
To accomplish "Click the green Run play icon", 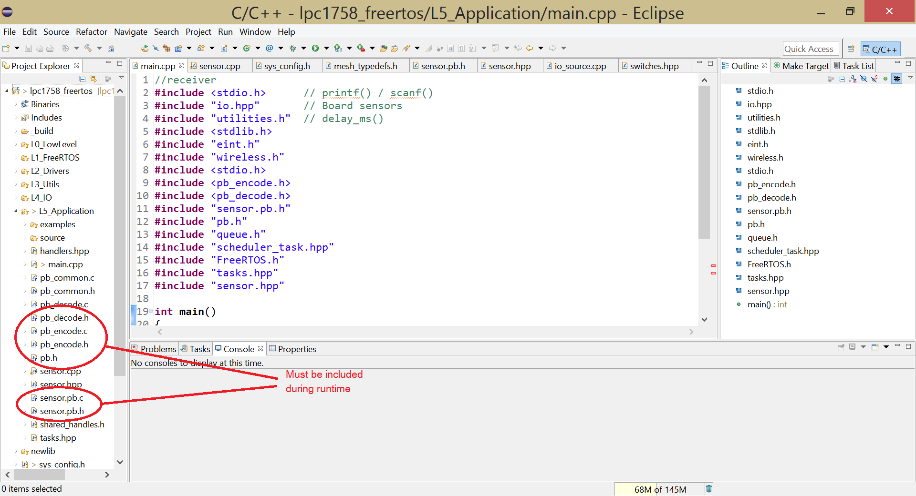I will point(315,48).
